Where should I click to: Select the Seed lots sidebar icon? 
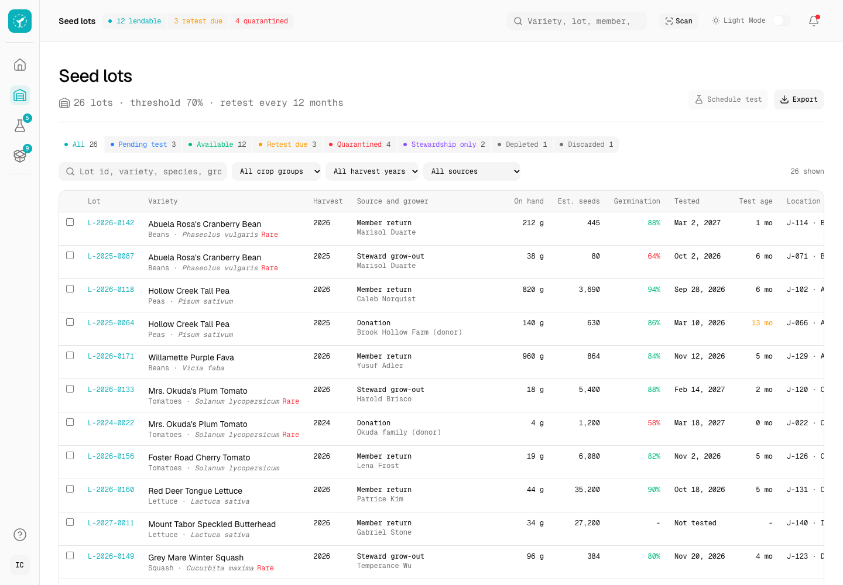click(20, 95)
